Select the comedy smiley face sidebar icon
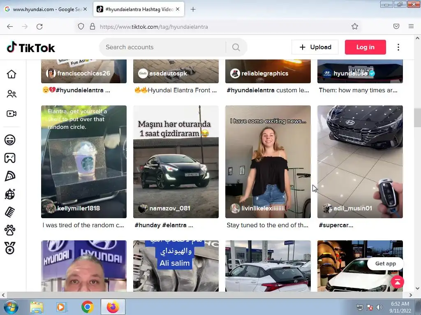Image resolution: width=421 pixels, height=315 pixels. point(10,140)
